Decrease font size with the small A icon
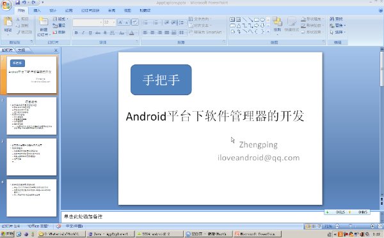The width and height of the screenshot is (384, 238). click(127, 22)
